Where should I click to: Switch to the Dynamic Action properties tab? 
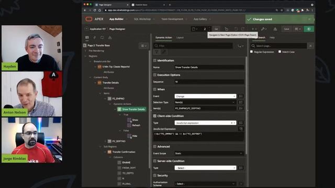[164, 38]
